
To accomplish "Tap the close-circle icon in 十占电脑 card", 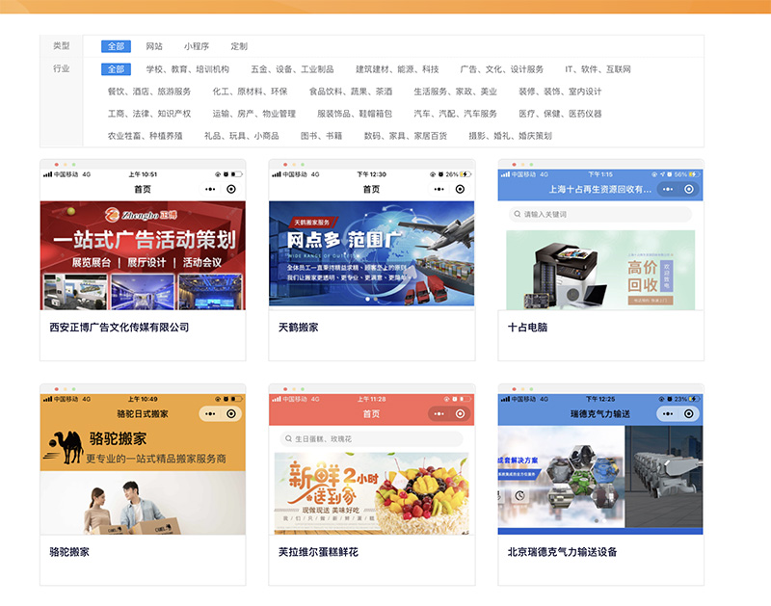I will [689, 189].
